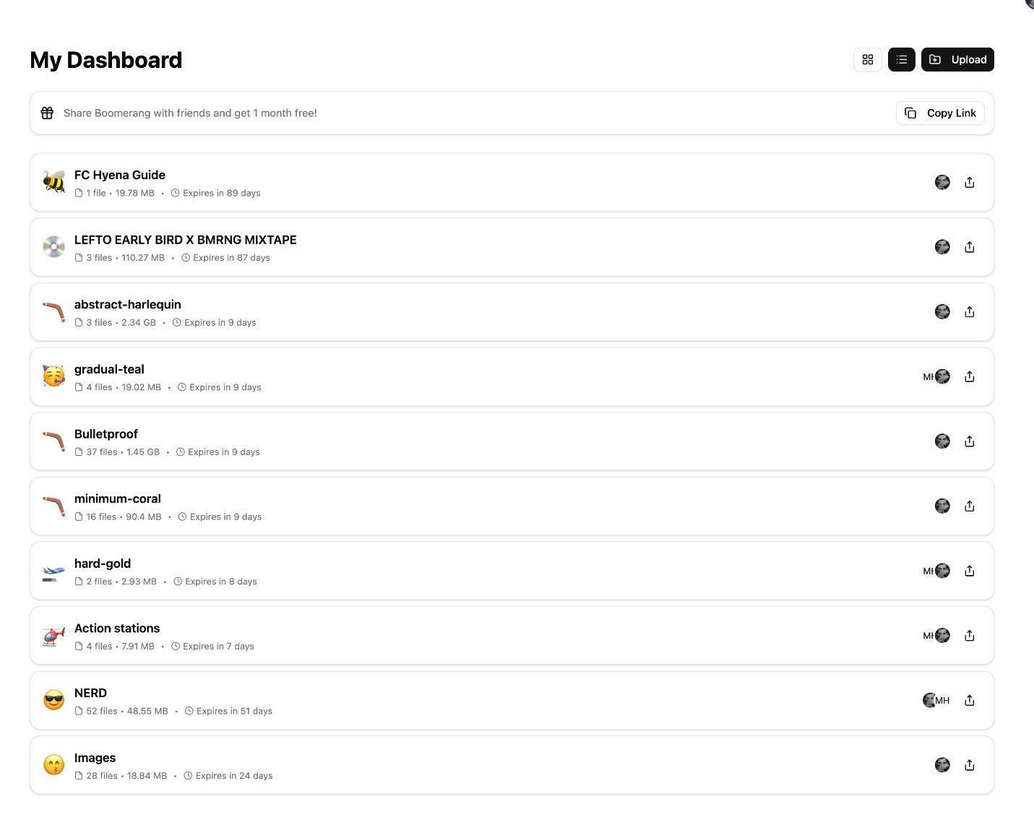
Task: Open the FC Hyena Guide transfer
Action: coord(119,175)
